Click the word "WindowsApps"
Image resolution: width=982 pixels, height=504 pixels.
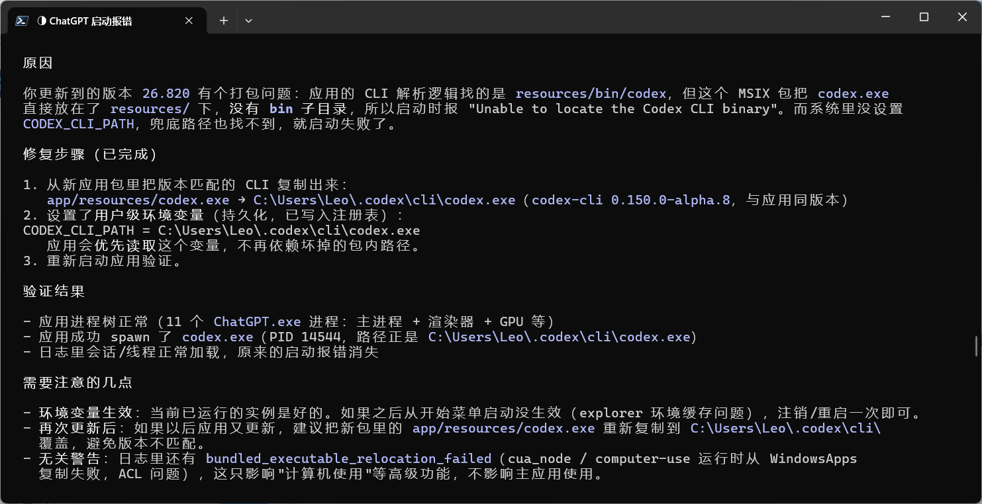tap(813, 458)
